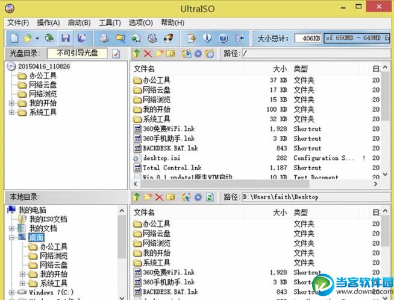Open the 帮助(H) menu
394x300 pixels.
click(x=172, y=23)
